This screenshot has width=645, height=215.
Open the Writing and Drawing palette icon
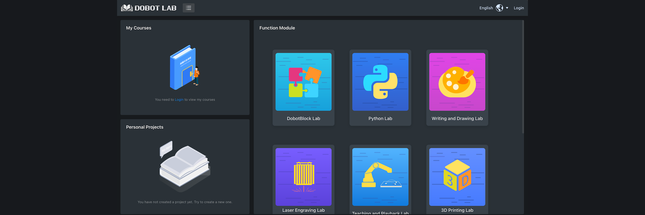[x=457, y=82]
